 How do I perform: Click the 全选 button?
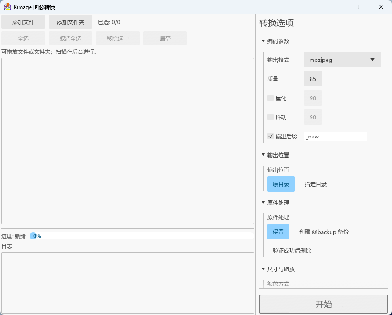[23, 38]
